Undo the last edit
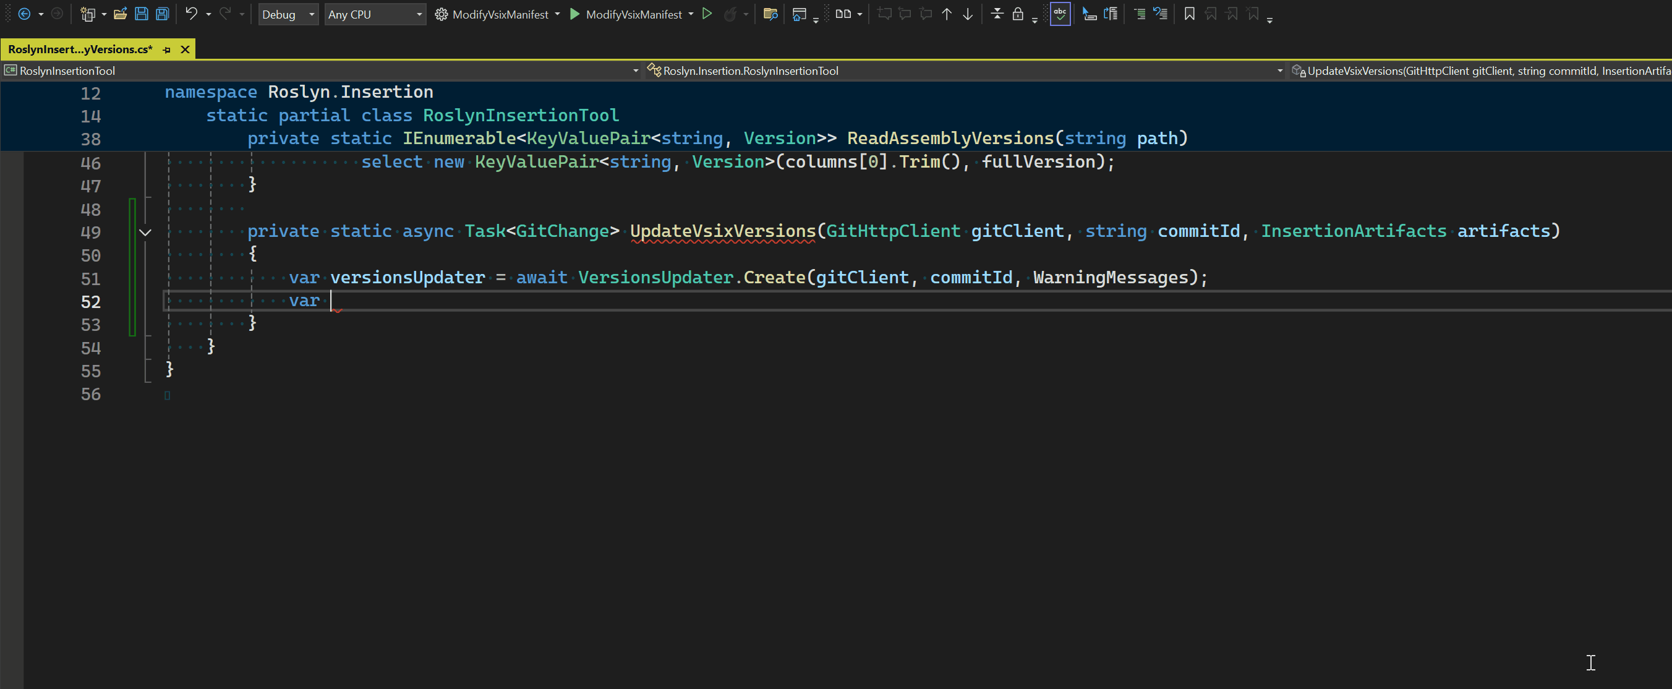1672x689 pixels. click(x=192, y=14)
